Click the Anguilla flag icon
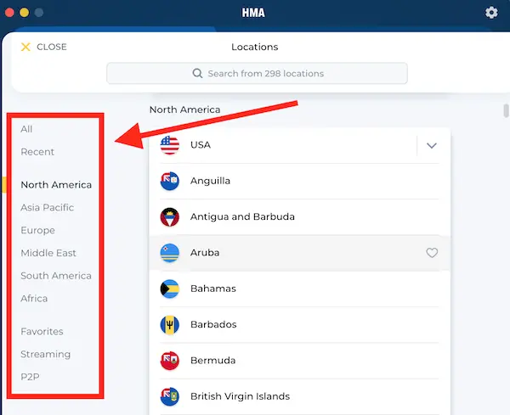 [170, 181]
